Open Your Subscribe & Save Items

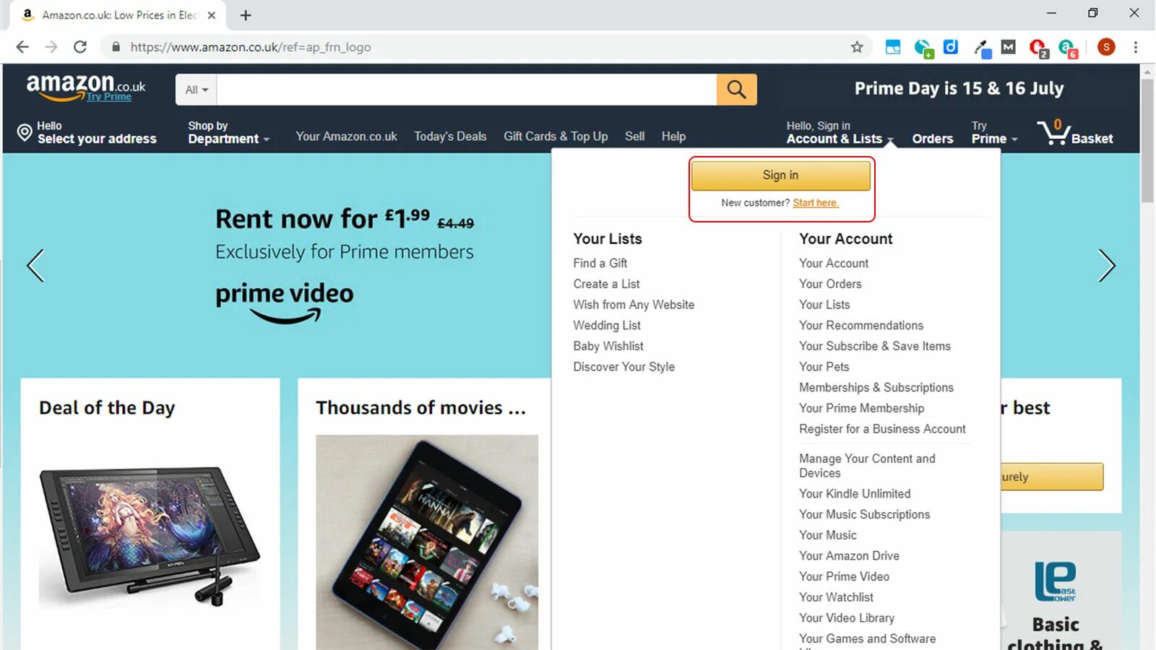(875, 347)
